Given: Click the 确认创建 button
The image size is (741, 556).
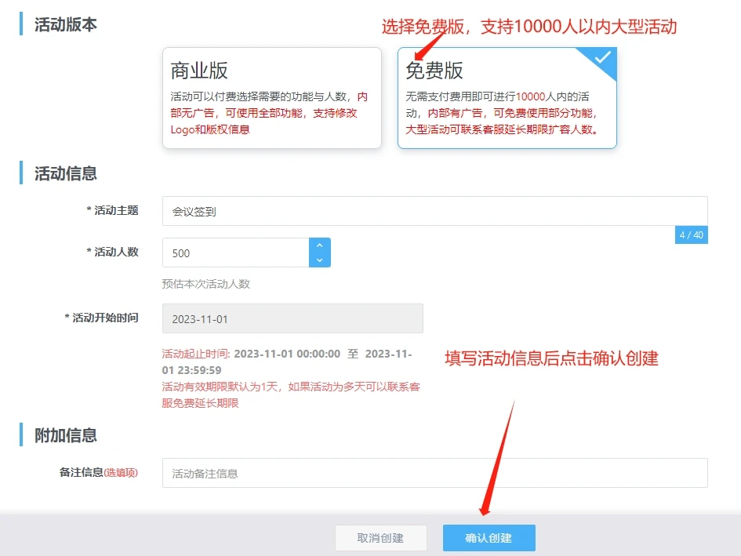Looking at the screenshot, I should click(489, 538).
